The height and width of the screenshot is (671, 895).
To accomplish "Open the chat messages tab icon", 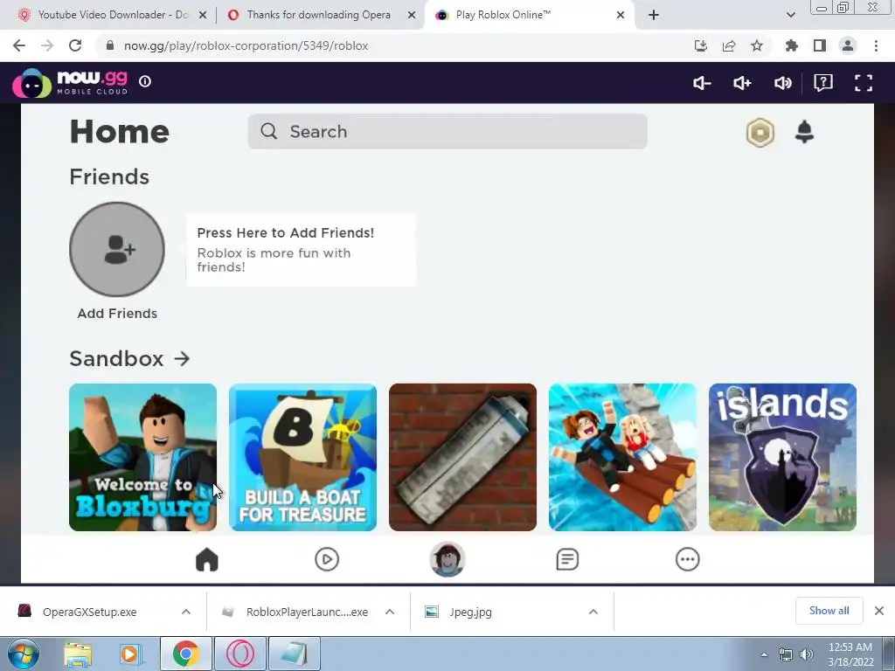I will (567, 559).
